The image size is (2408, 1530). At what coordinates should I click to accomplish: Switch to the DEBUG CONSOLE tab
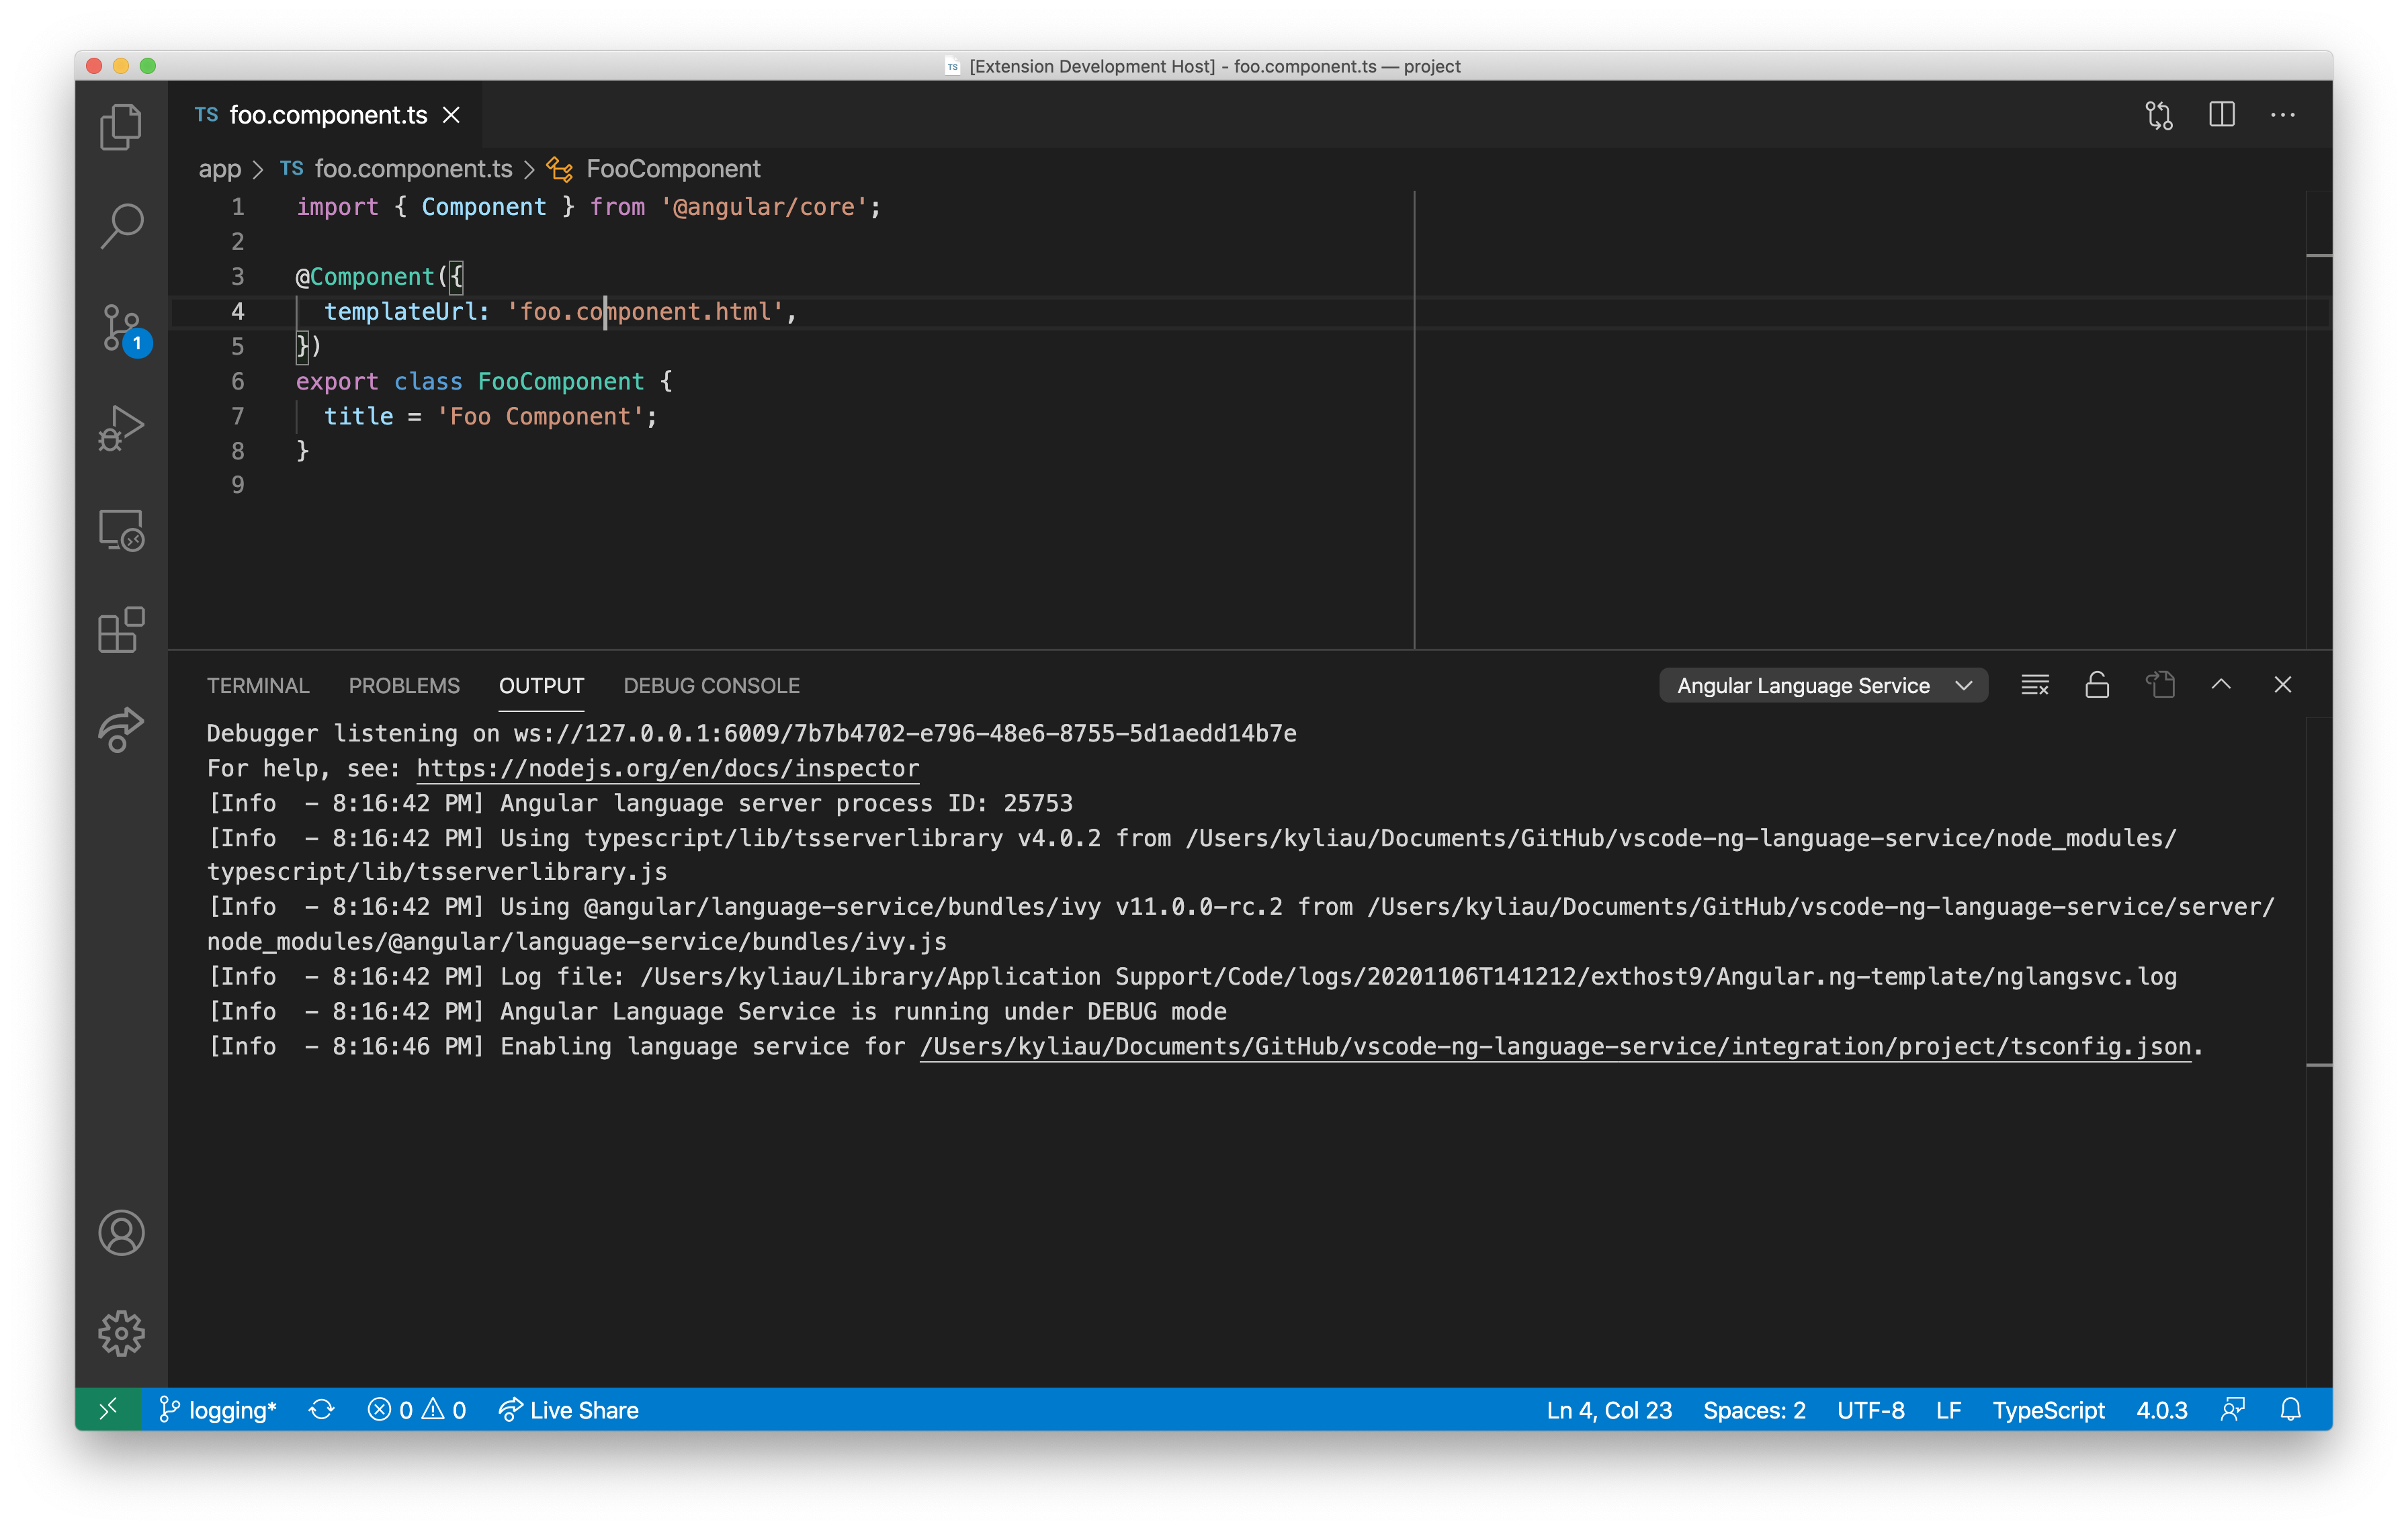[x=711, y=686]
